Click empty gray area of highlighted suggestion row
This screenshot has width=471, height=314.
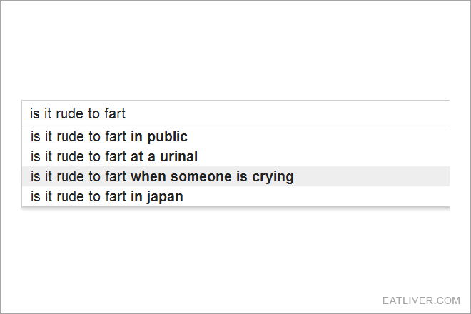[x=371, y=176]
